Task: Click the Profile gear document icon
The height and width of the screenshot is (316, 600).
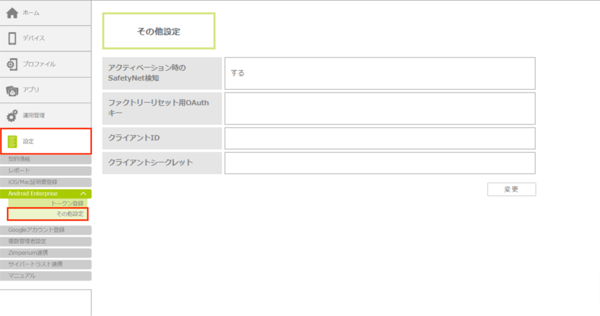Action: [x=12, y=64]
